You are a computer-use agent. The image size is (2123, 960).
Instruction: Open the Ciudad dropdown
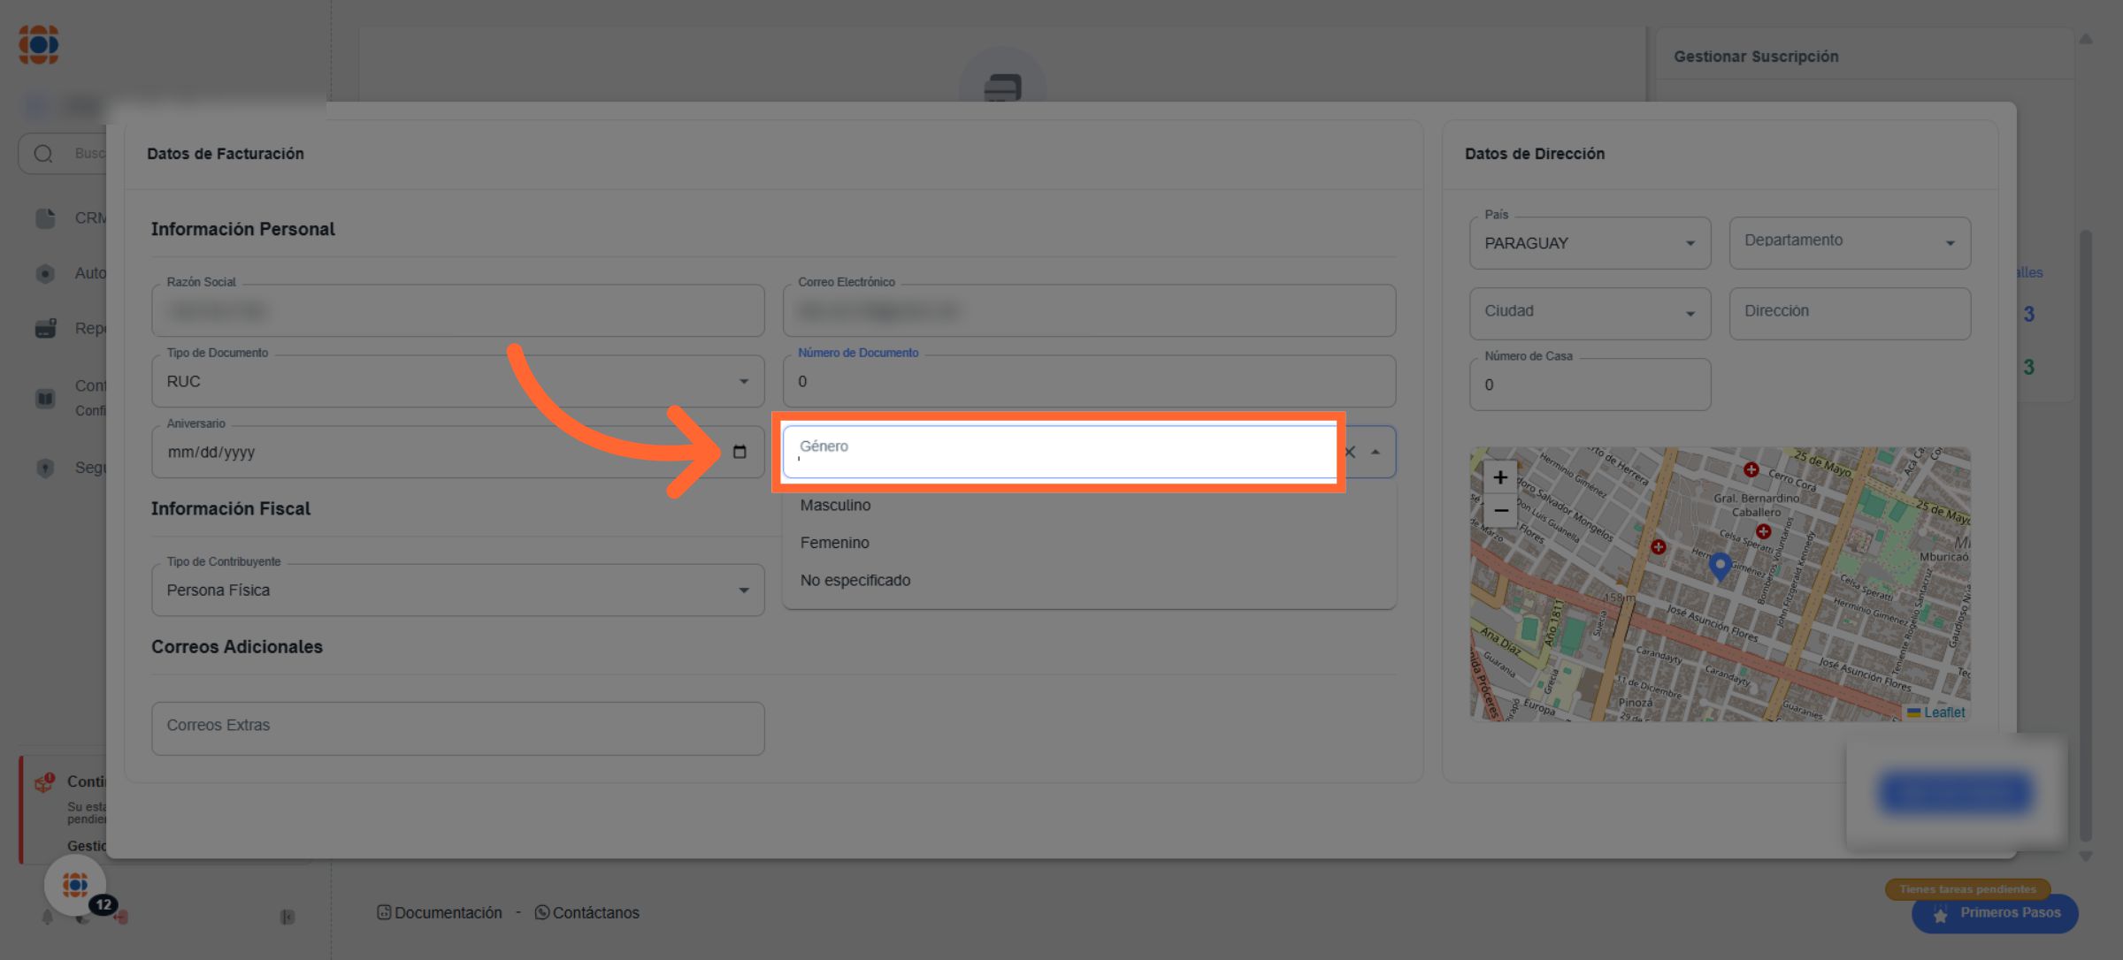click(1690, 314)
